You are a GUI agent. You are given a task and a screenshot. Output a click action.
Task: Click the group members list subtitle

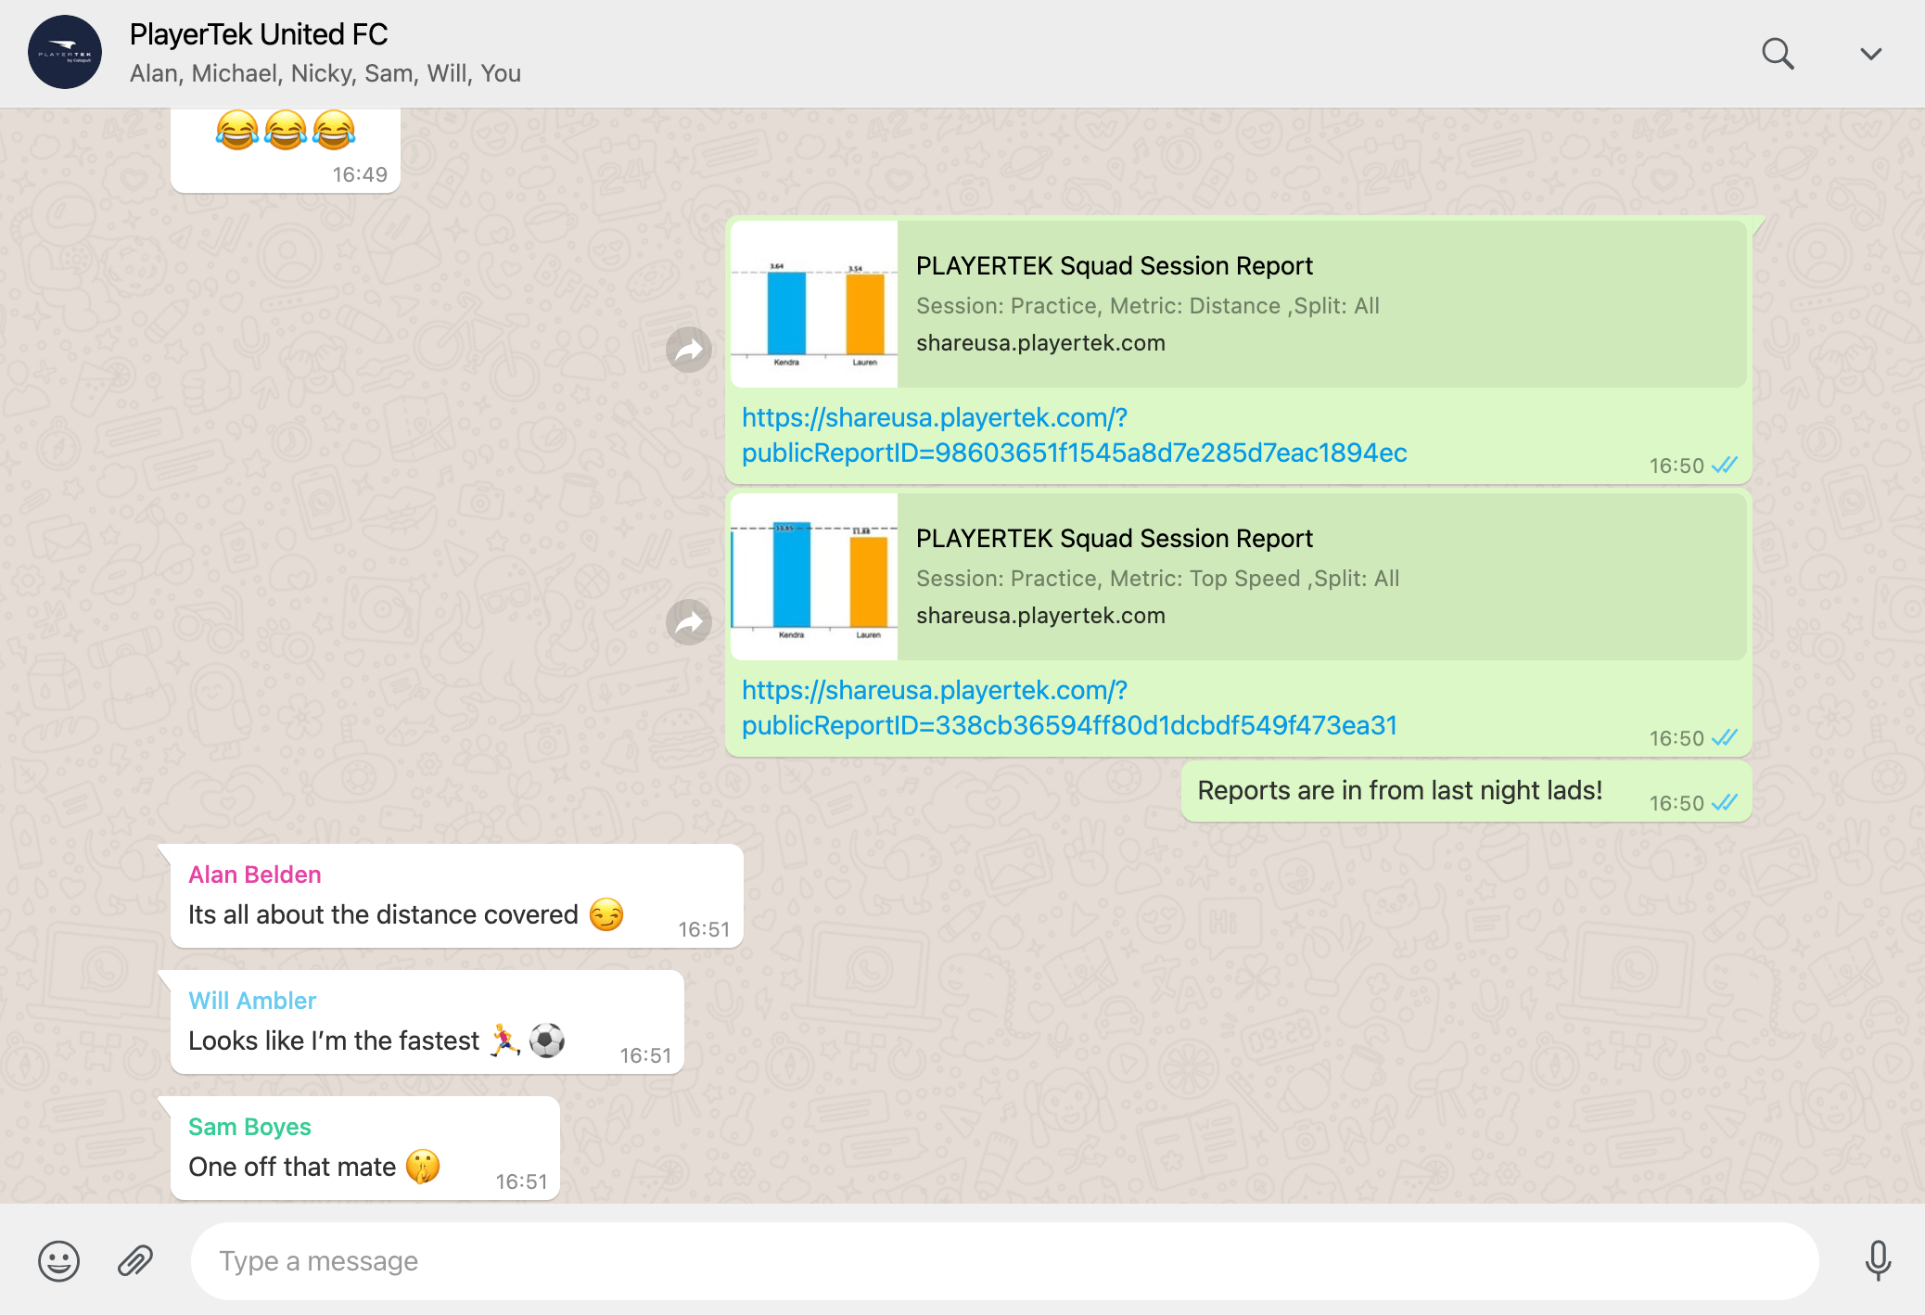(x=325, y=73)
